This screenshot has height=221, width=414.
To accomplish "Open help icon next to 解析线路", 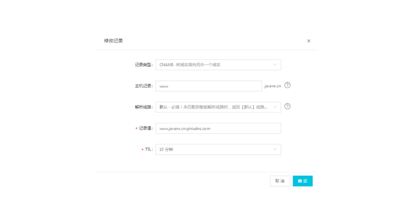I will (x=287, y=106).
